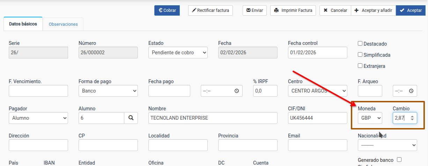
Task: Toggle the Simplificada checkbox
Action: click(360, 55)
